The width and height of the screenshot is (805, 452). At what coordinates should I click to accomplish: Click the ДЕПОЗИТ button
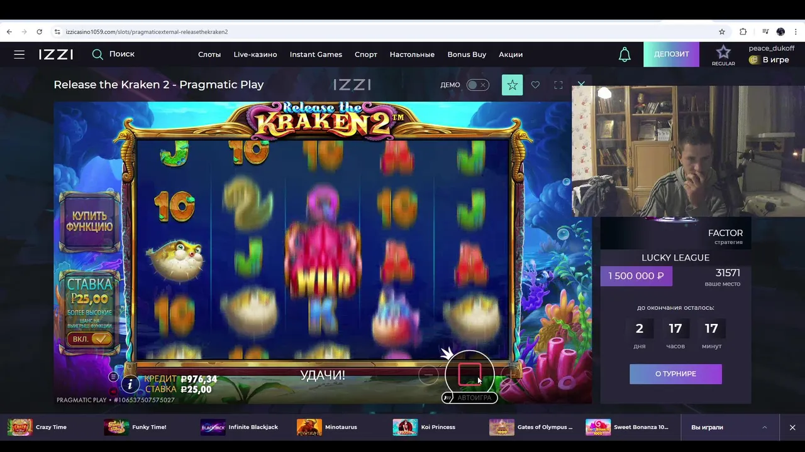tap(671, 55)
